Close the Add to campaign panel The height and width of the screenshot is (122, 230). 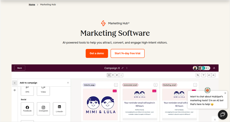(68, 83)
